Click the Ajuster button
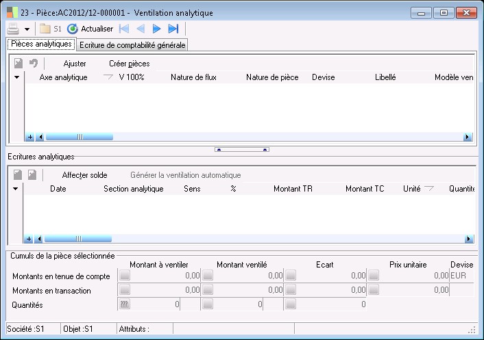This screenshot has width=484, height=340. [x=75, y=64]
